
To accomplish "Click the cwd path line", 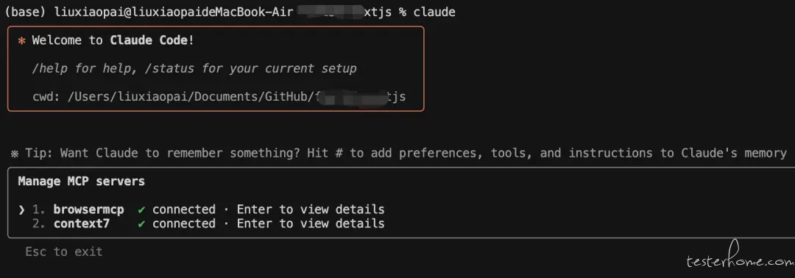I will pyautogui.click(x=219, y=97).
